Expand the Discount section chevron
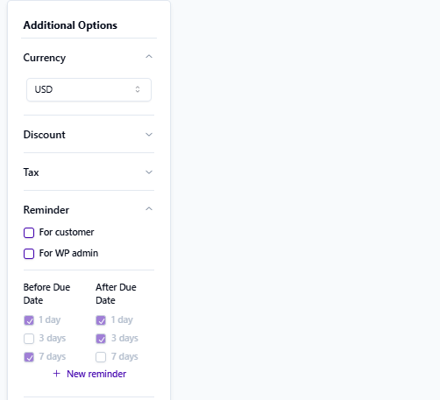This screenshot has width=440, height=400. (x=149, y=135)
